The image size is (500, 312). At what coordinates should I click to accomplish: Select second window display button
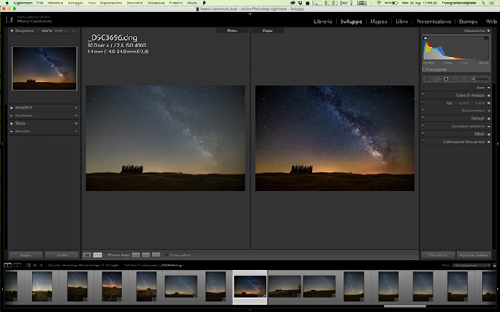click(17, 265)
